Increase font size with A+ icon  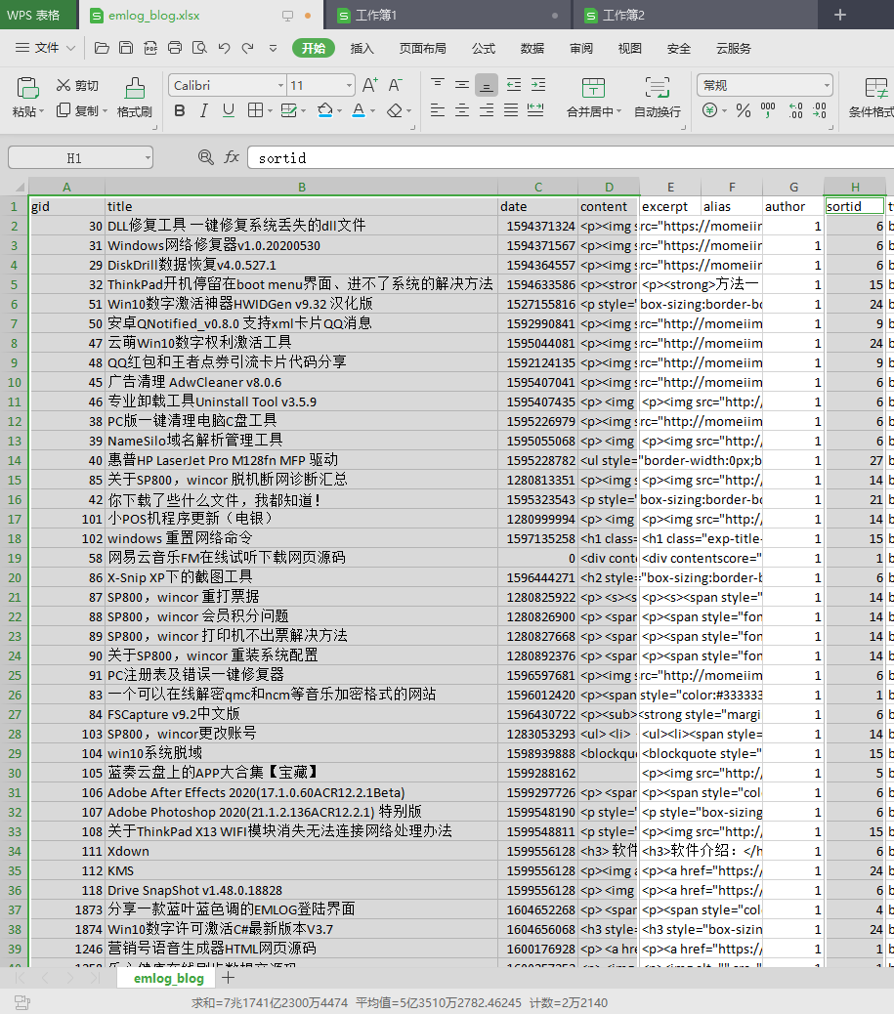[x=370, y=85]
